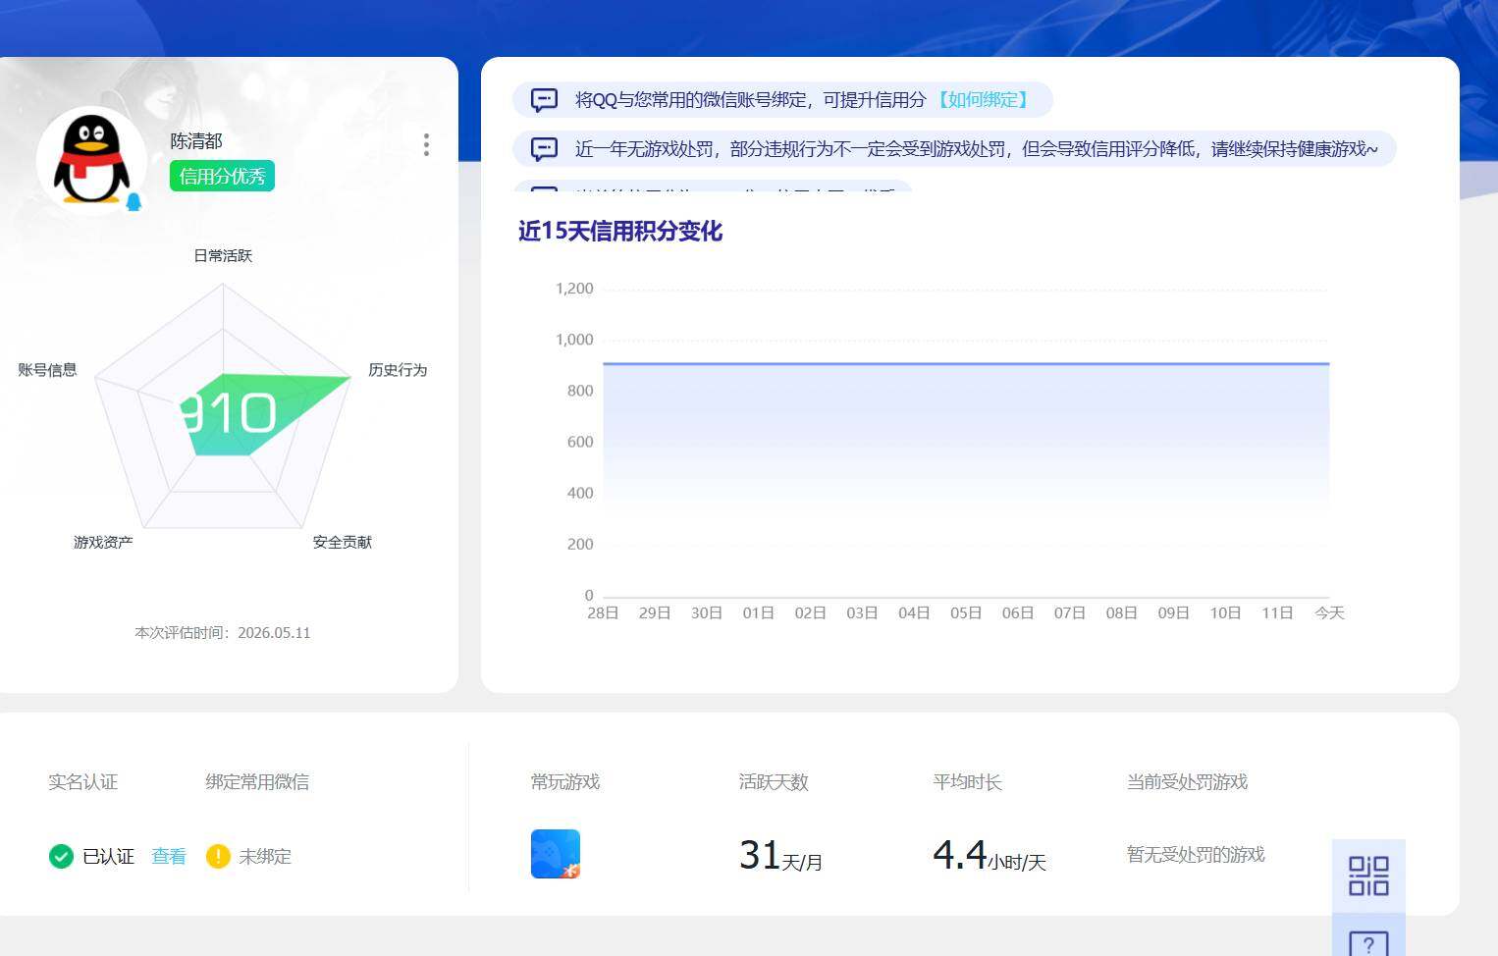The width and height of the screenshot is (1498, 956).
Task: Open the 查看 verification link
Action: tap(169, 856)
